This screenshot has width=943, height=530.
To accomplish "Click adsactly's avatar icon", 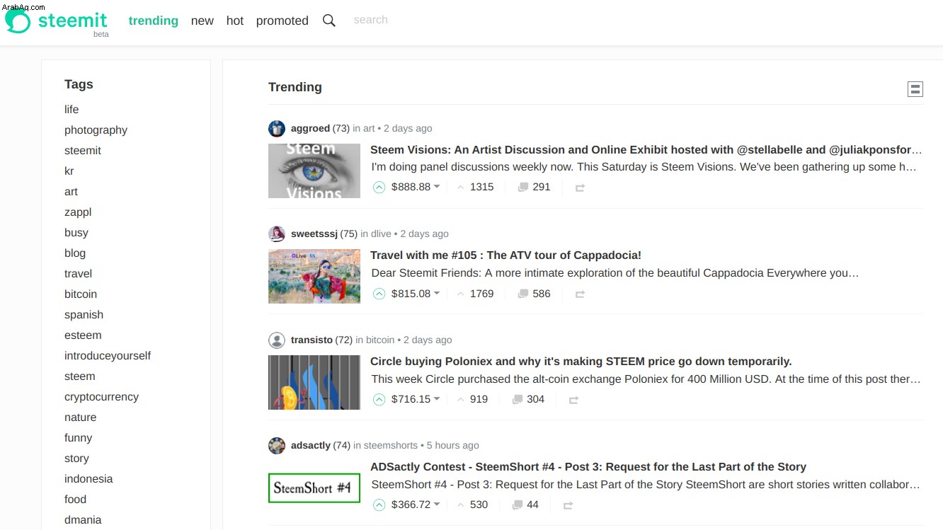I will [277, 446].
